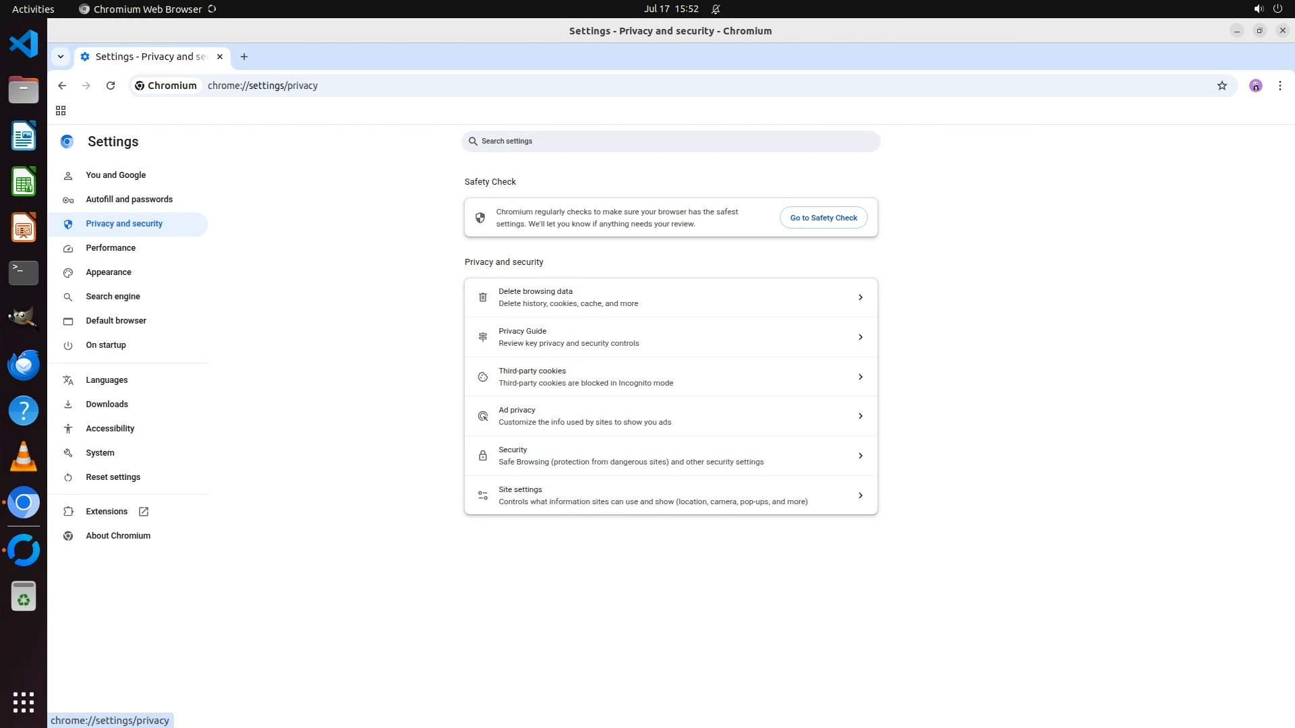Click the Search settings input field
1295x728 pixels.
click(x=670, y=142)
